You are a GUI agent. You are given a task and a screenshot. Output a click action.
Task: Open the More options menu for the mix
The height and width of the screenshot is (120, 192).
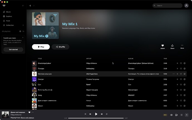click(182, 47)
